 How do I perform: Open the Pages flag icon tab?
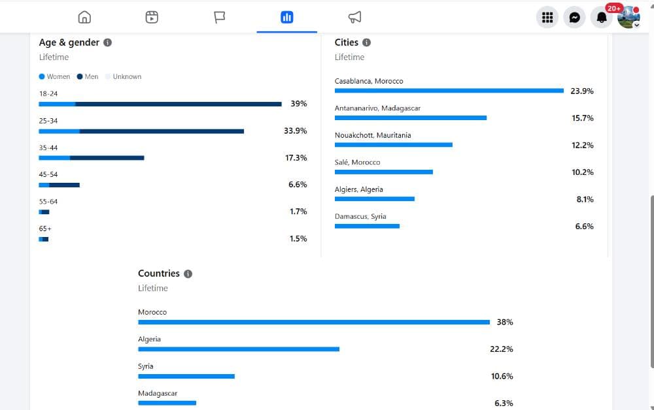coord(219,17)
